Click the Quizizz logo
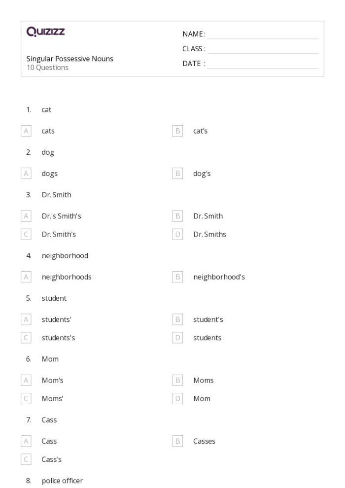The image size is (345, 488). pyautogui.click(x=46, y=33)
